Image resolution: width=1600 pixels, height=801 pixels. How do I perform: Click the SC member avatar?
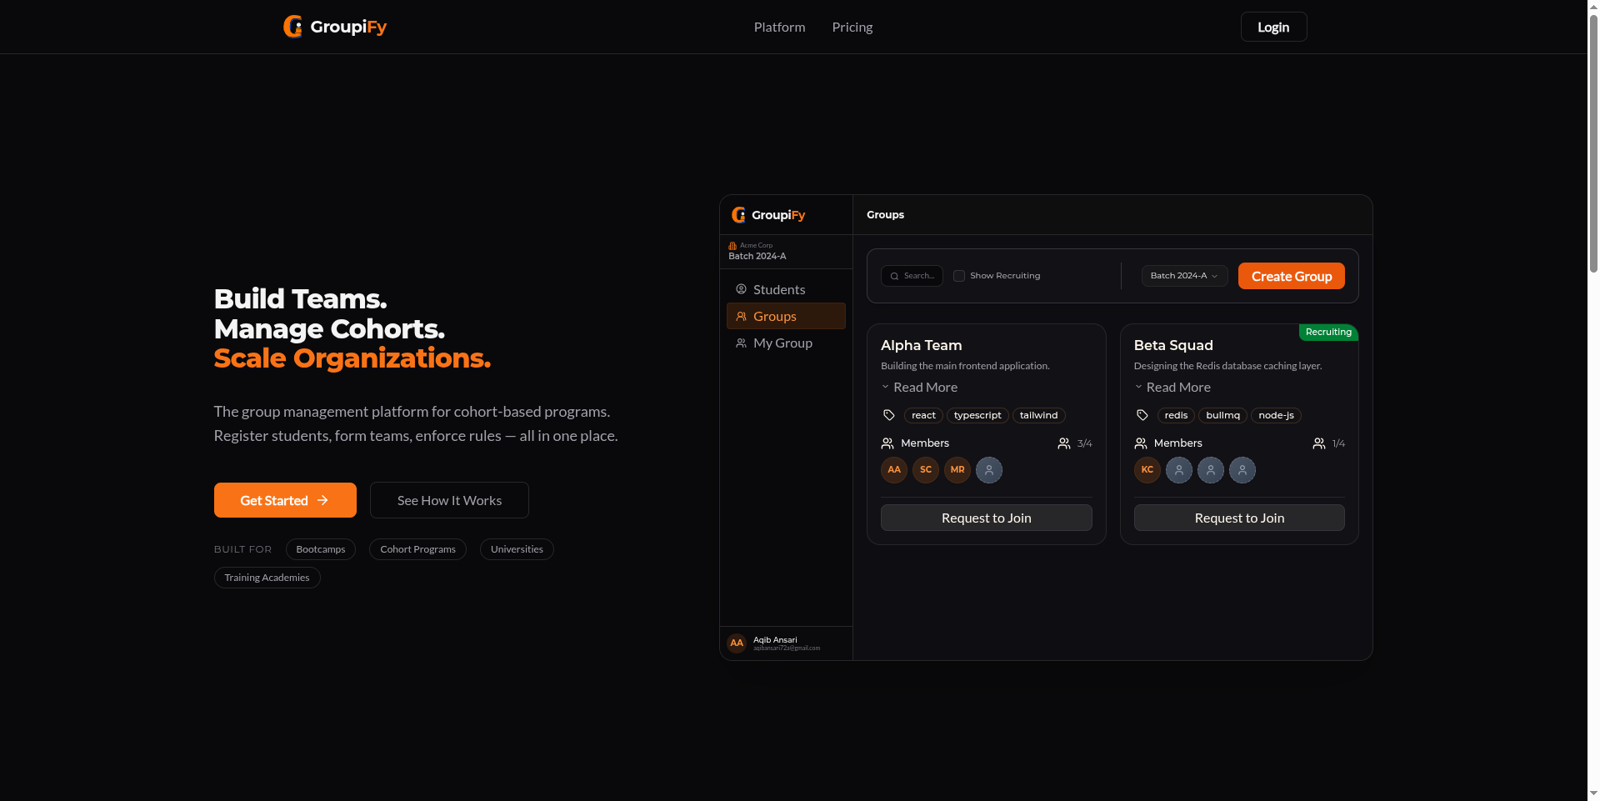point(926,470)
